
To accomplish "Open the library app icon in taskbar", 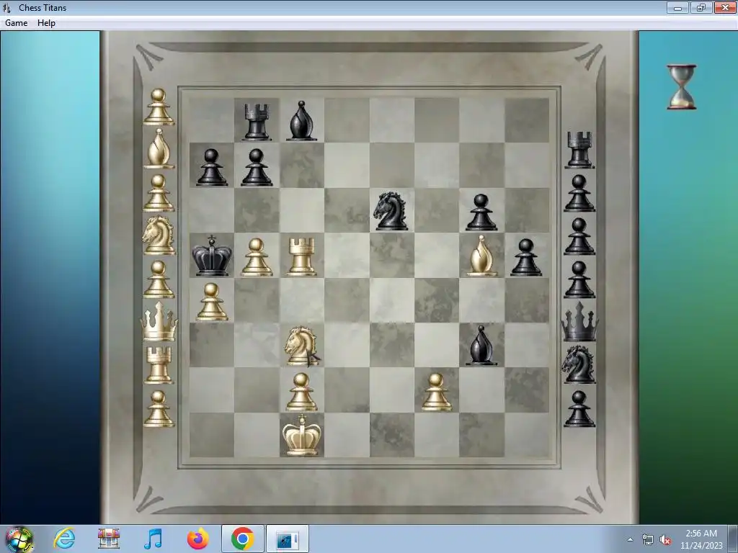I will pyautogui.click(x=109, y=539).
